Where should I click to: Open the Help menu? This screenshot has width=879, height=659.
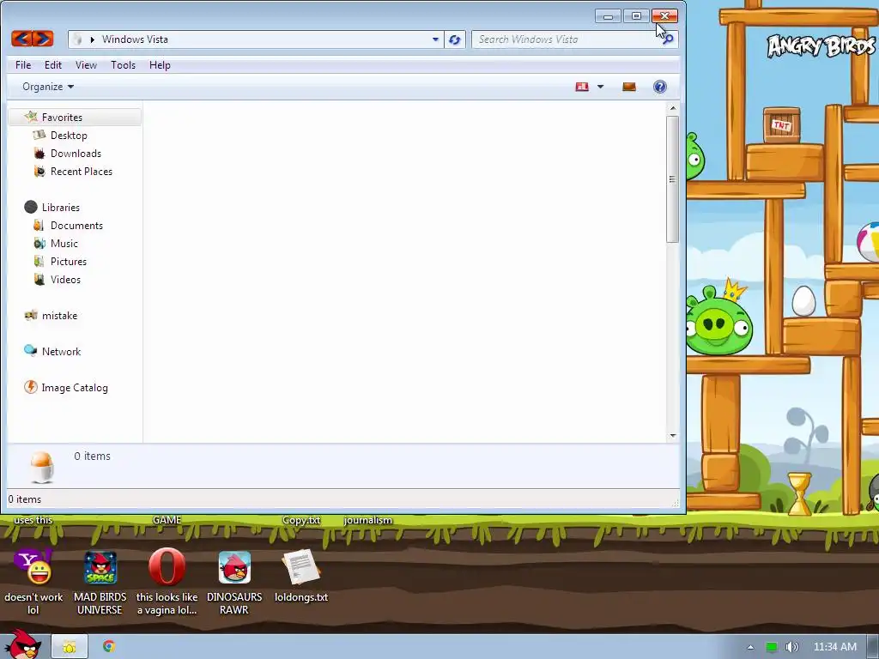pos(160,65)
